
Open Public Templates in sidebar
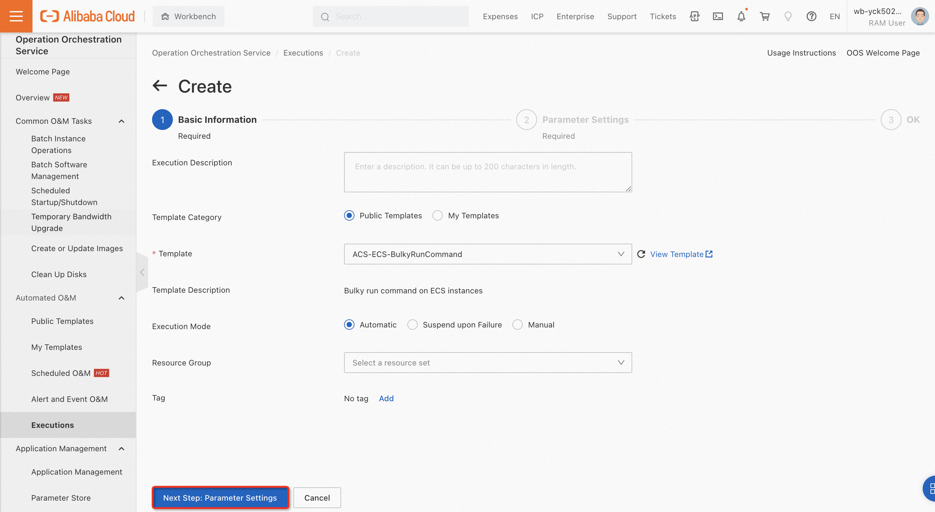coord(62,321)
